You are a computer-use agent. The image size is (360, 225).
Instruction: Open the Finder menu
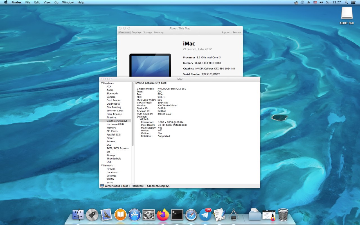coord(16,2)
